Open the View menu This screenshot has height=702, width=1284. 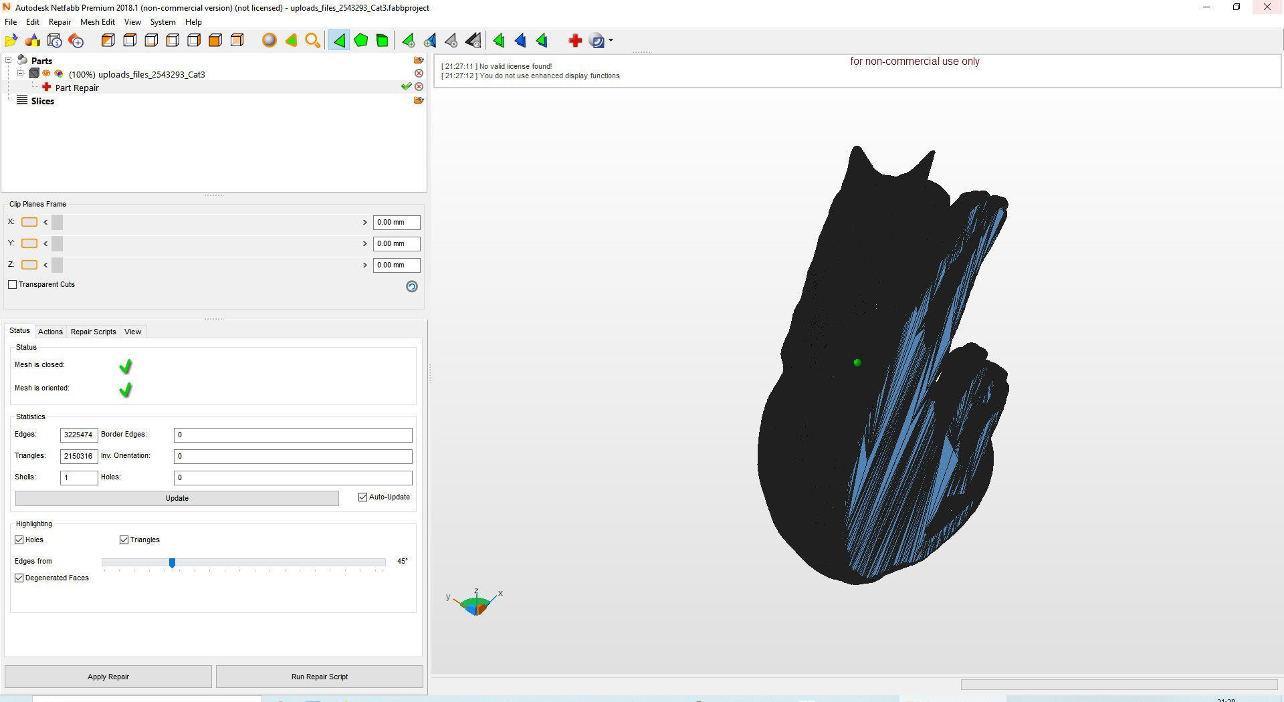132,22
